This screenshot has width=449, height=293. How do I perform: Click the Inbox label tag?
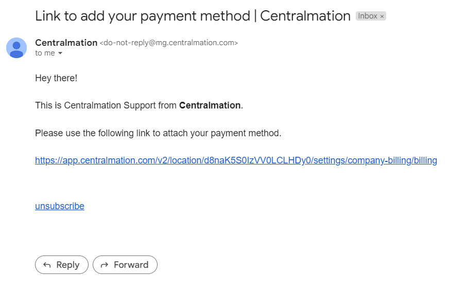(x=368, y=16)
